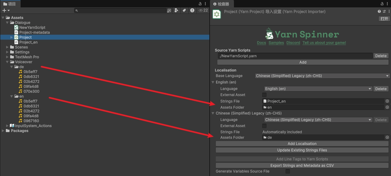This screenshot has width=391, height=176.
Task: Collapse the Voiceover folder
Action: [7, 62]
